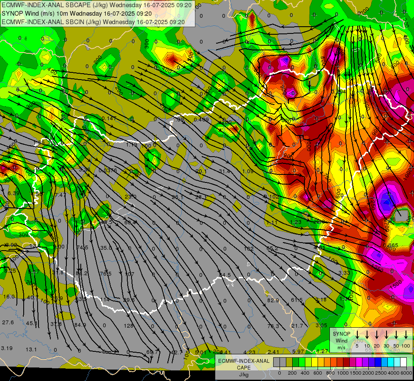Select the SYNOP Wind 10m header line
Viewport: 414px width, 381px height.
(77, 14)
